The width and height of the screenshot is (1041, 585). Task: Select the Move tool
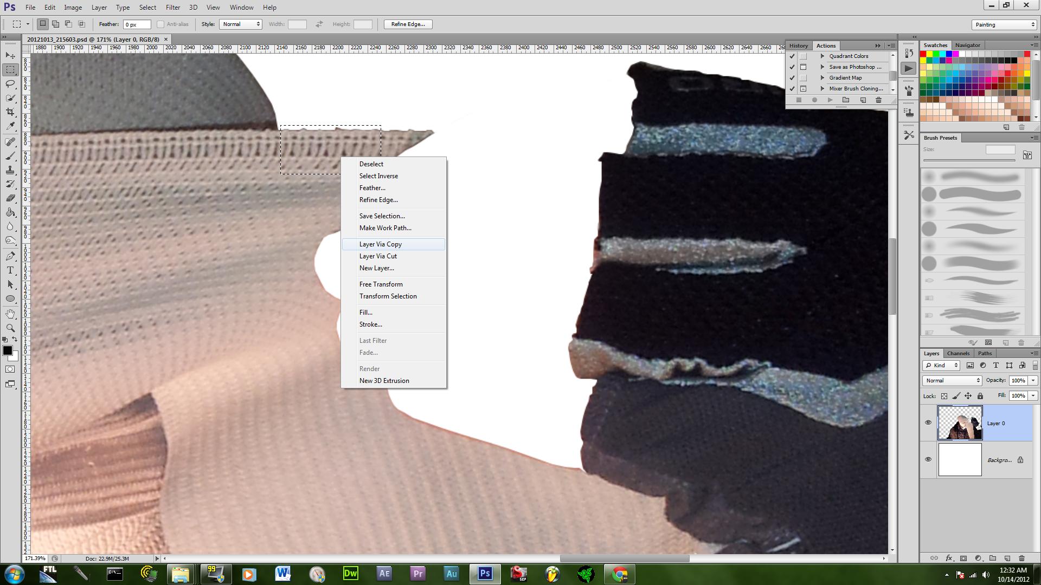pyautogui.click(x=10, y=55)
